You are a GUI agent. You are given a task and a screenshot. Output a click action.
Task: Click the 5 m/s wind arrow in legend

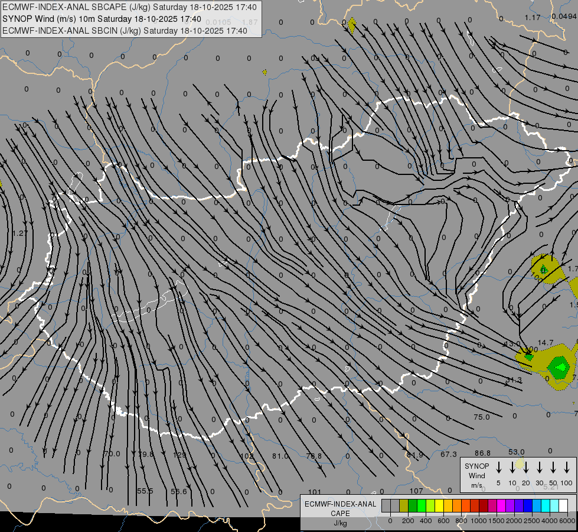(498, 468)
